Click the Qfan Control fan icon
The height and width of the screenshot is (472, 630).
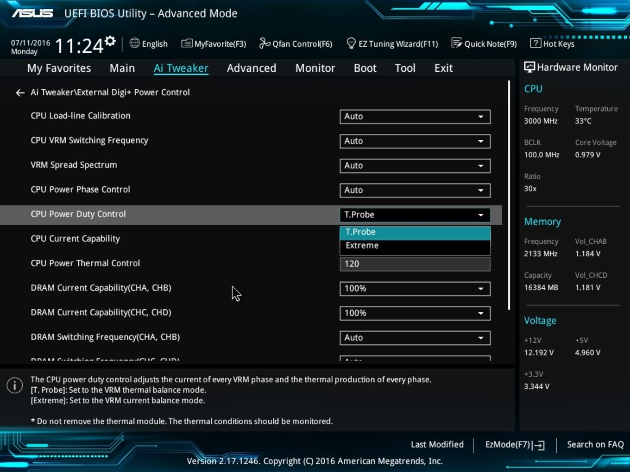coord(265,43)
